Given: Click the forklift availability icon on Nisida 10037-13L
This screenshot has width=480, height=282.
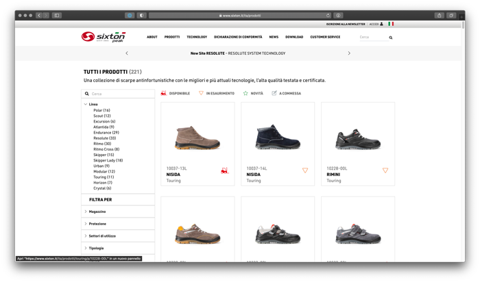Looking at the screenshot, I should [224, 170].
